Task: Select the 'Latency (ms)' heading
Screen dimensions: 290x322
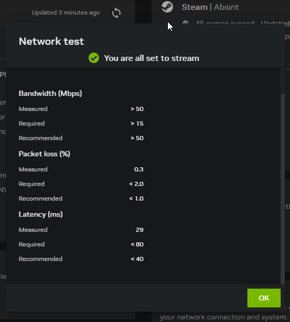Action: [x=41, y=214]
